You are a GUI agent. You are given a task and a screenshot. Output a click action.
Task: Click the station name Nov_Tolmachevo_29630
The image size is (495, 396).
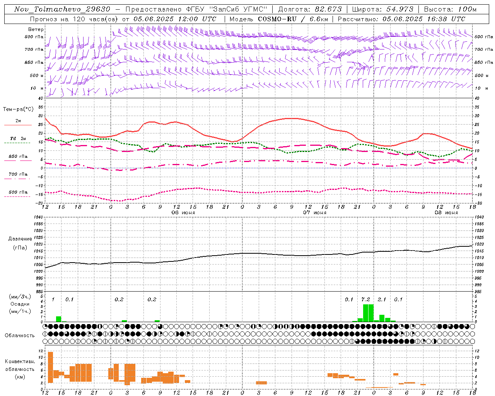point(62,9)
